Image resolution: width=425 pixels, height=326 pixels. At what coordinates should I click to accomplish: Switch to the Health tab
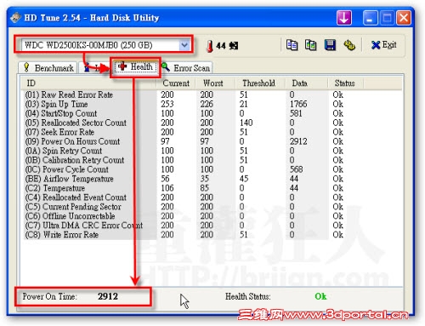pos(136,67)
